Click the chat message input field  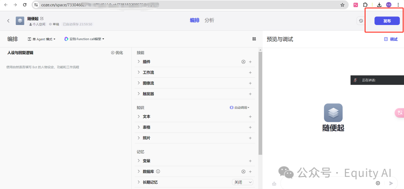[325, 183]
